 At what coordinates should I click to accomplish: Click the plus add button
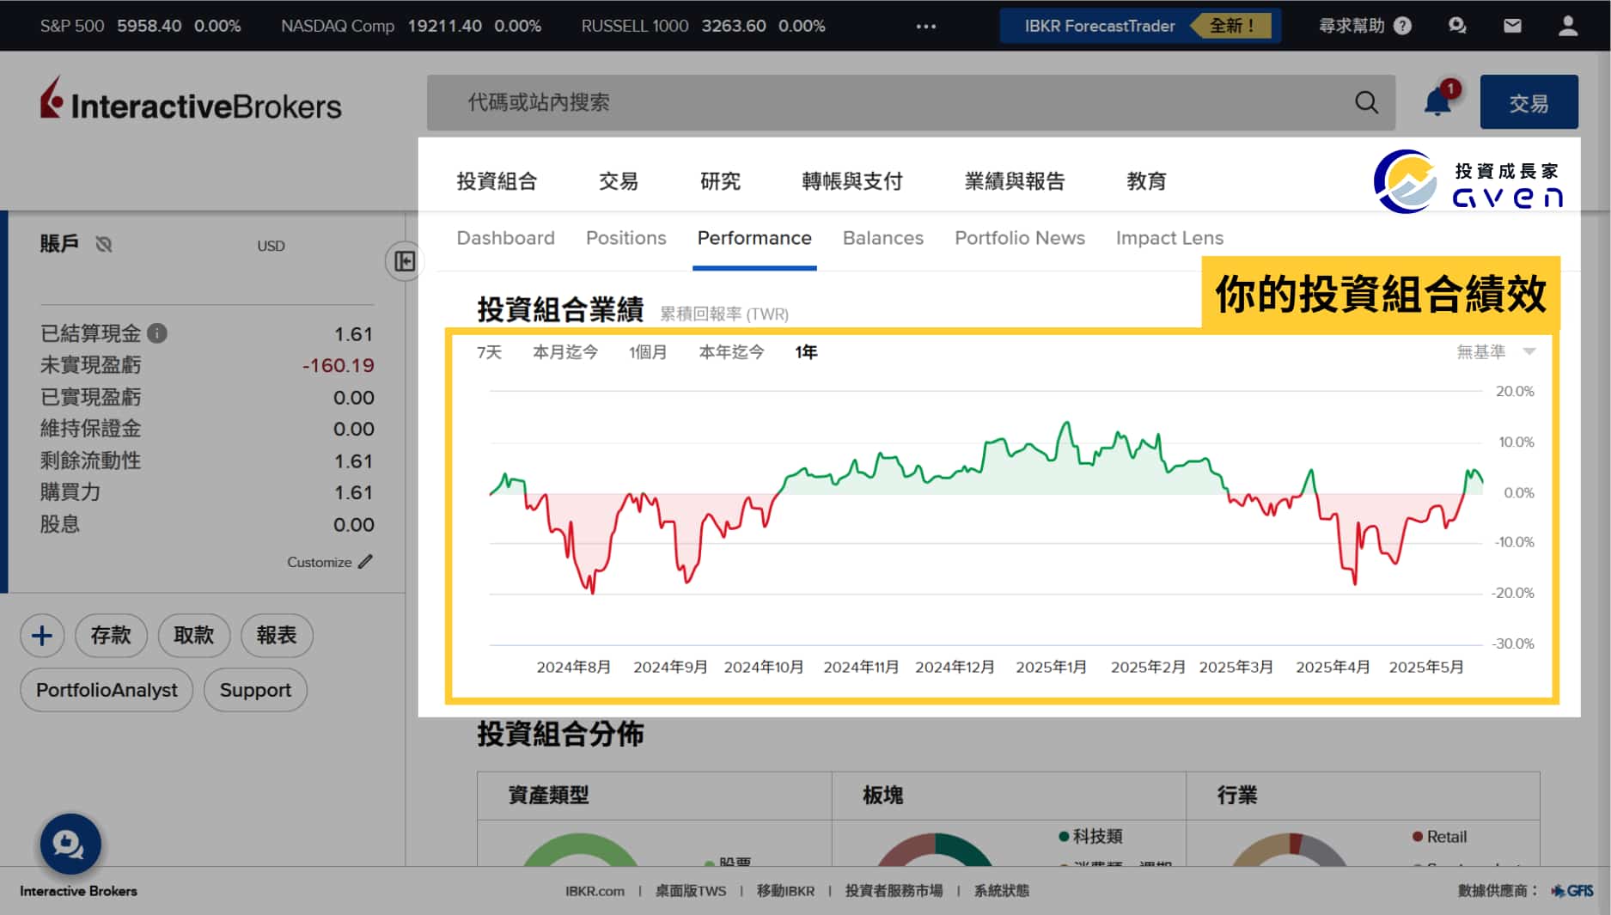(42, 636)
